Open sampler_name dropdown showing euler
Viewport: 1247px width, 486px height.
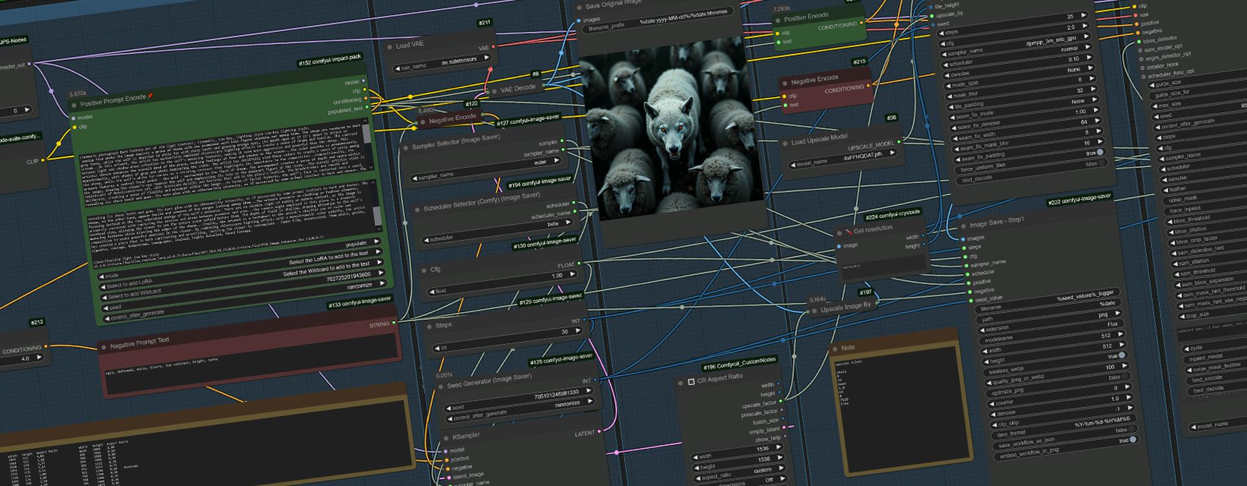pyautogui.click(x=487, y=168)
